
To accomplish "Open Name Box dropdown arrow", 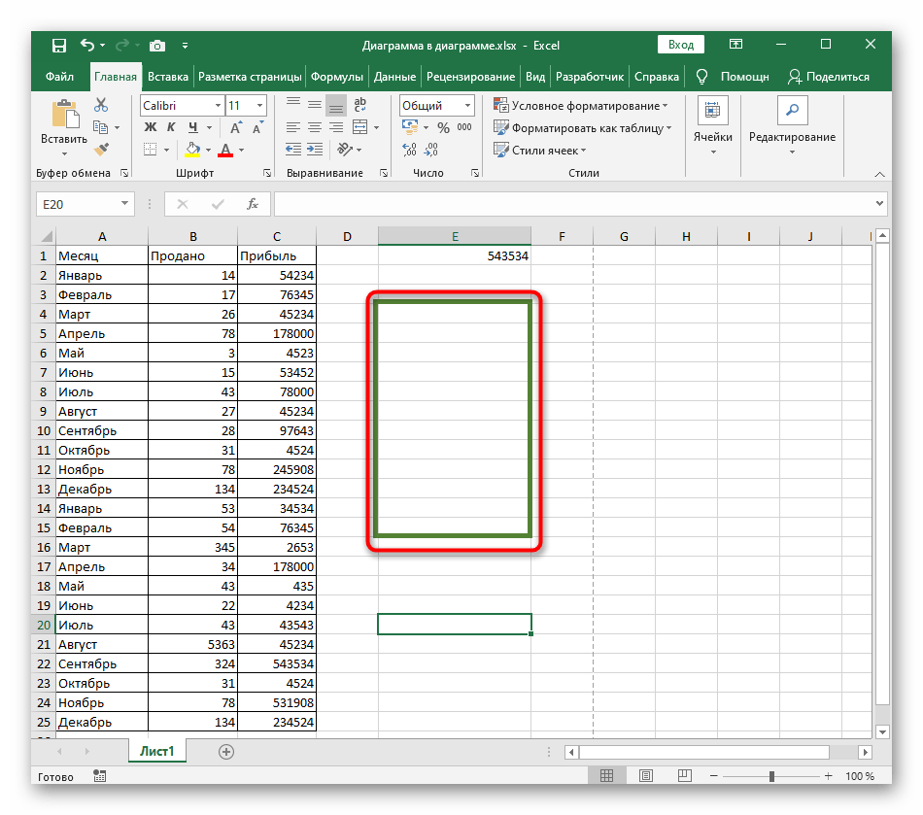I will tap(124, 204).
